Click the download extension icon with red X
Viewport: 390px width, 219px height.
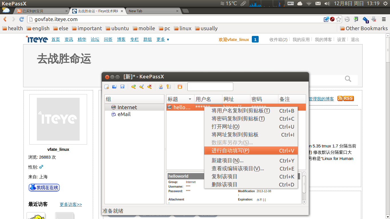[x=374, y=19]
